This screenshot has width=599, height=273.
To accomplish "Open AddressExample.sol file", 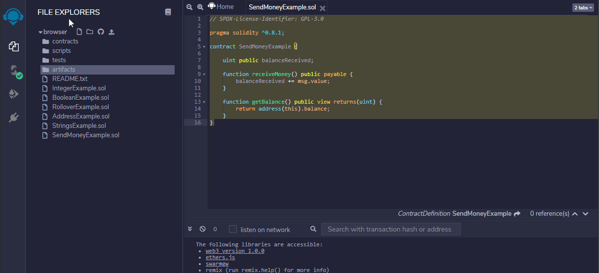I will [81, 117].
